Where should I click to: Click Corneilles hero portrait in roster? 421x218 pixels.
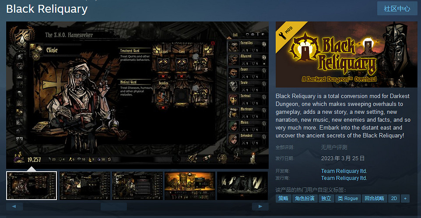[x=233, y=47]
